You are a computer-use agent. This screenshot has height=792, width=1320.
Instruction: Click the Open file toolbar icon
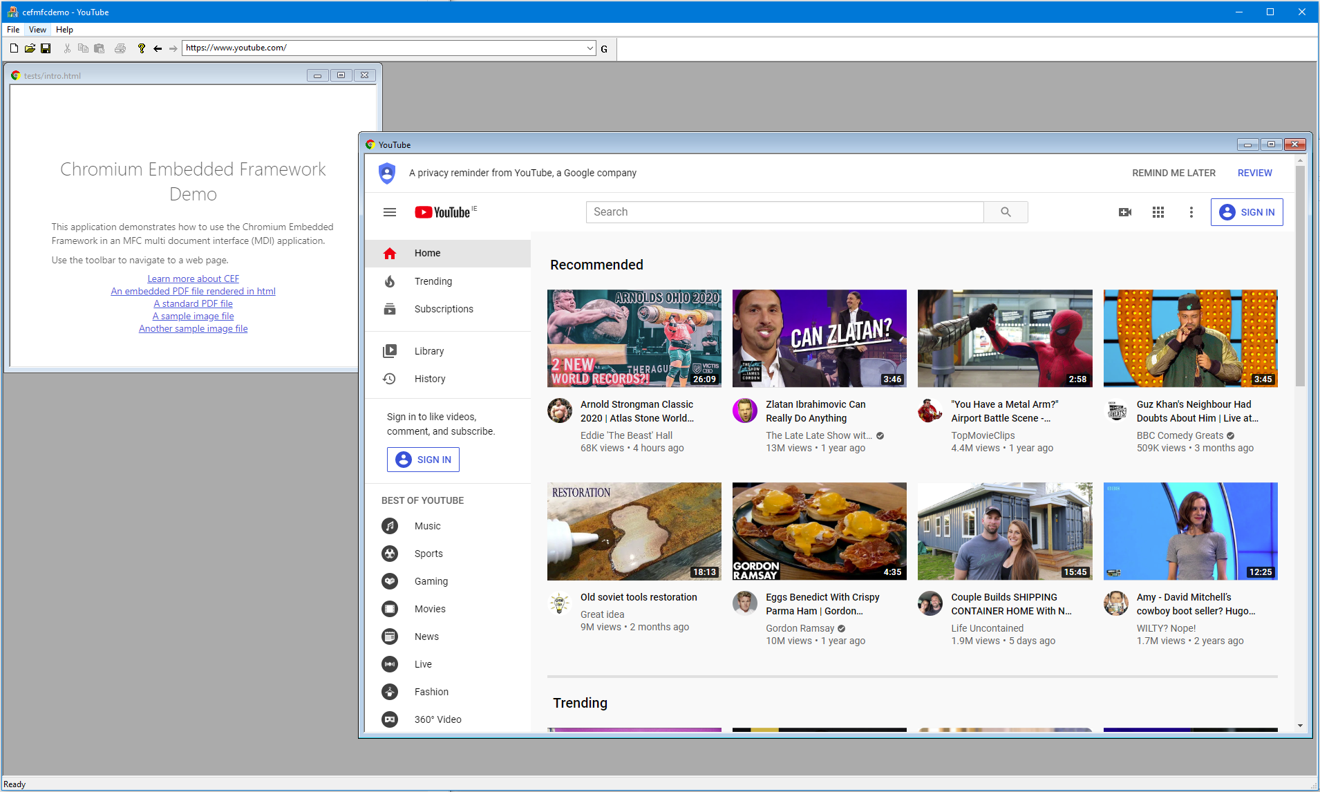tap(30, 48)
